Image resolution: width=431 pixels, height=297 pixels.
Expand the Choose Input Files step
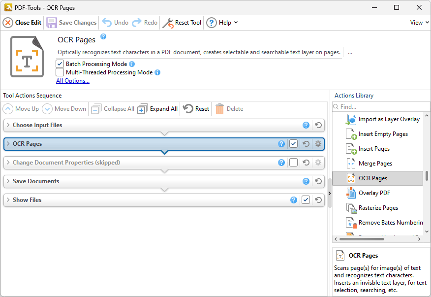8,125
